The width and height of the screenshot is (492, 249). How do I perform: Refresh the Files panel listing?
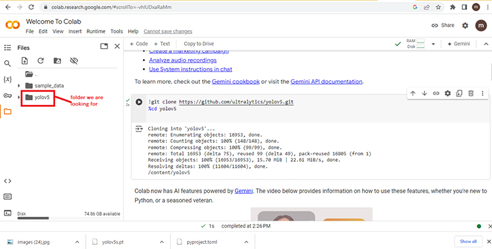(41, 61)
